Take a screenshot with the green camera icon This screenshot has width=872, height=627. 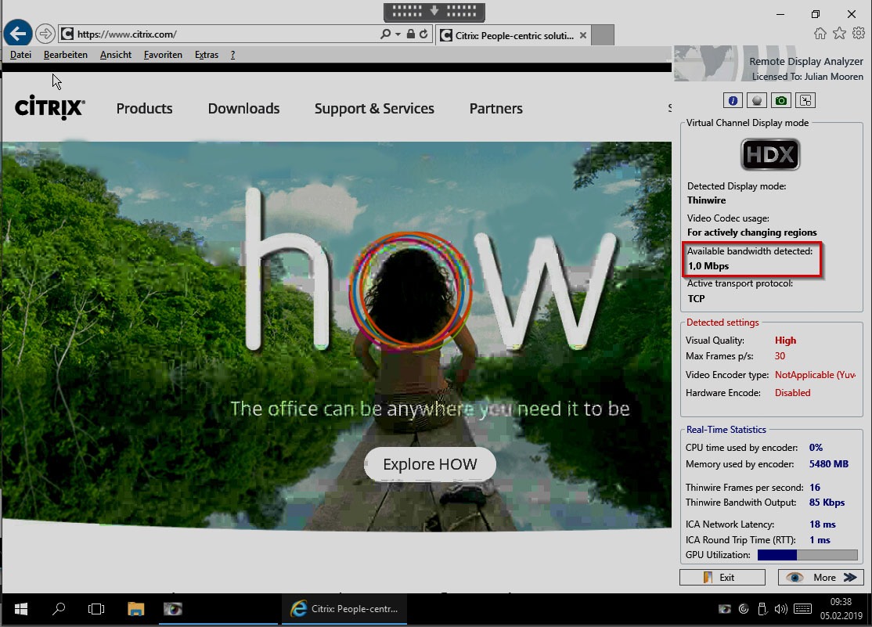781,101
